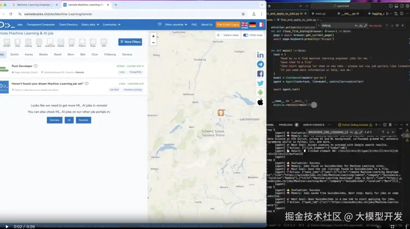410x229 pixels.
Task: Open the Apple app icon
Action: [260, 102]
